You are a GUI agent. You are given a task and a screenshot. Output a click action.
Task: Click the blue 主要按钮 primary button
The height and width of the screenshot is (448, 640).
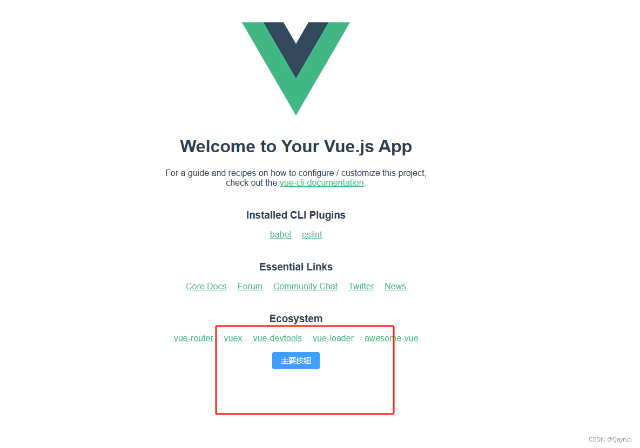(x=296, y=361)
